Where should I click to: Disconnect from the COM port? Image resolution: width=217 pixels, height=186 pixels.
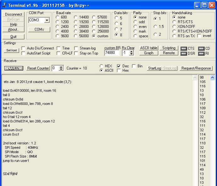point(14,14)
